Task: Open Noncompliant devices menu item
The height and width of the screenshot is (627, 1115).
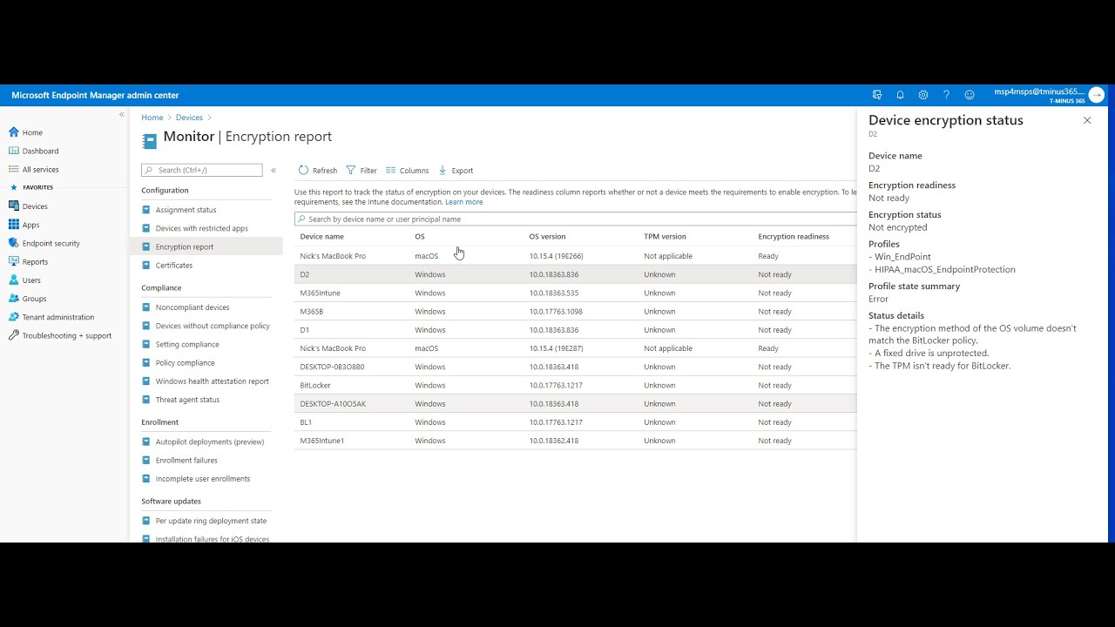Action: tap(193, 307)
